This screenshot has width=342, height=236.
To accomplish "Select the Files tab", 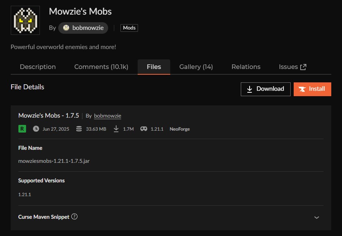I will (x=154, y=67).
